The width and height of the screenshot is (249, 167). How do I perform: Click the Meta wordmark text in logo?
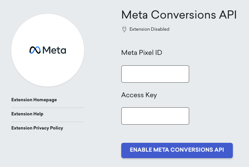54,50
